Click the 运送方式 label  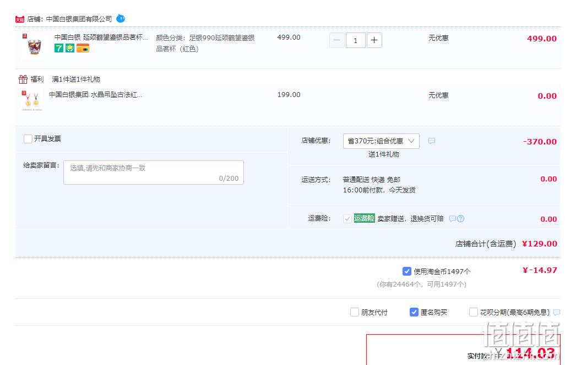point(316,179)
